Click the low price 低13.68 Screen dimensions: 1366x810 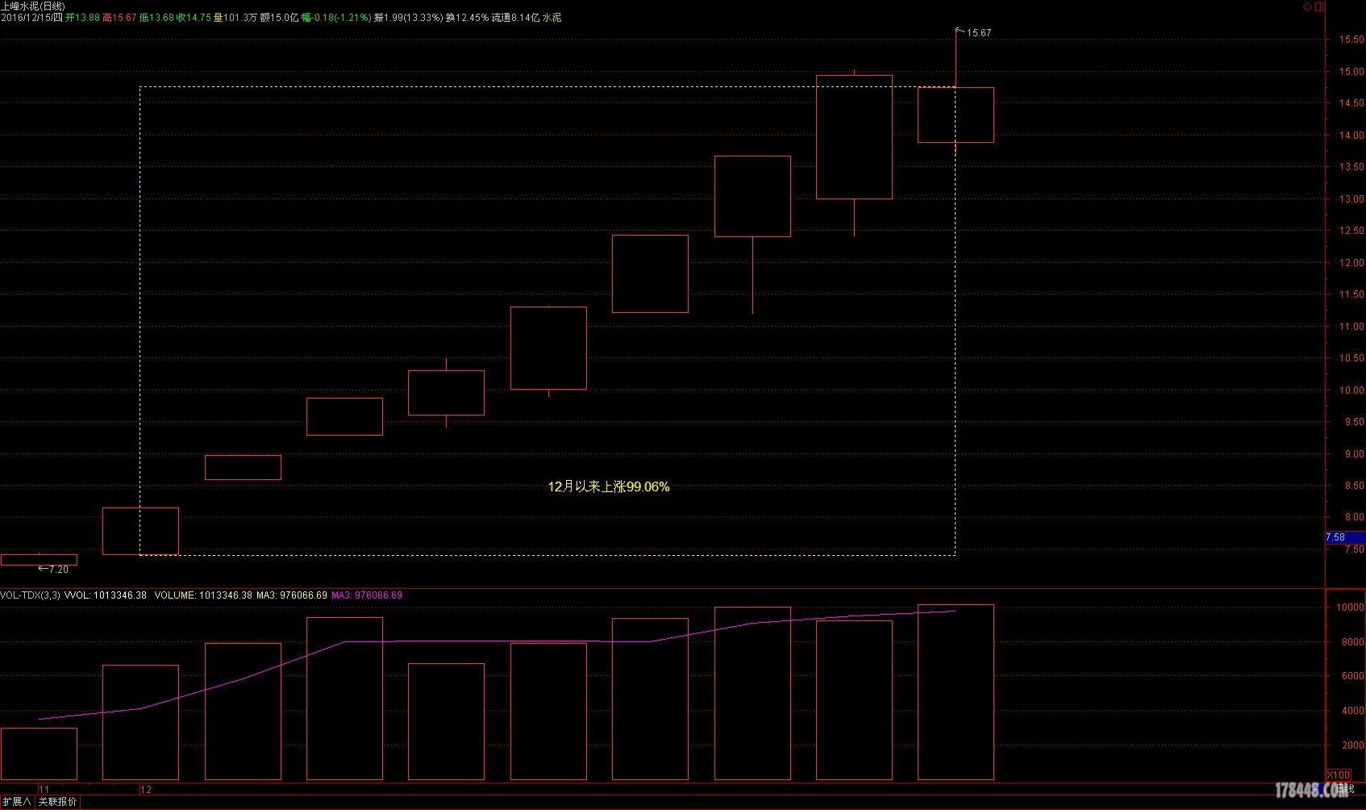156,17
